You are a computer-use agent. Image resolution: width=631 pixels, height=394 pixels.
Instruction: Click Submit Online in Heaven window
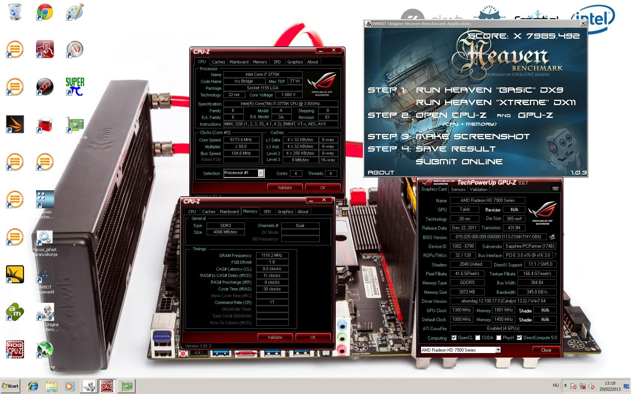coord(459,162)
